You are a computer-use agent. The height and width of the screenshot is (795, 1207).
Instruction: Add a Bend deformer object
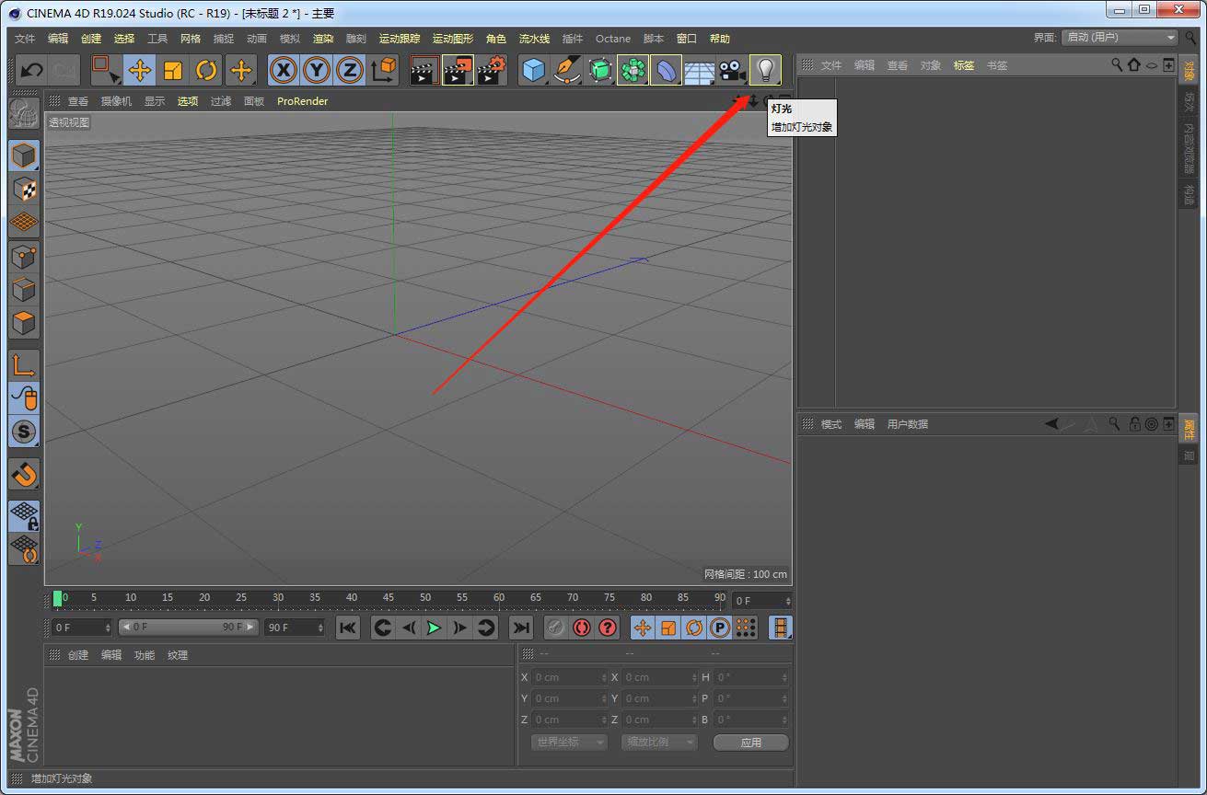point(667,70)
